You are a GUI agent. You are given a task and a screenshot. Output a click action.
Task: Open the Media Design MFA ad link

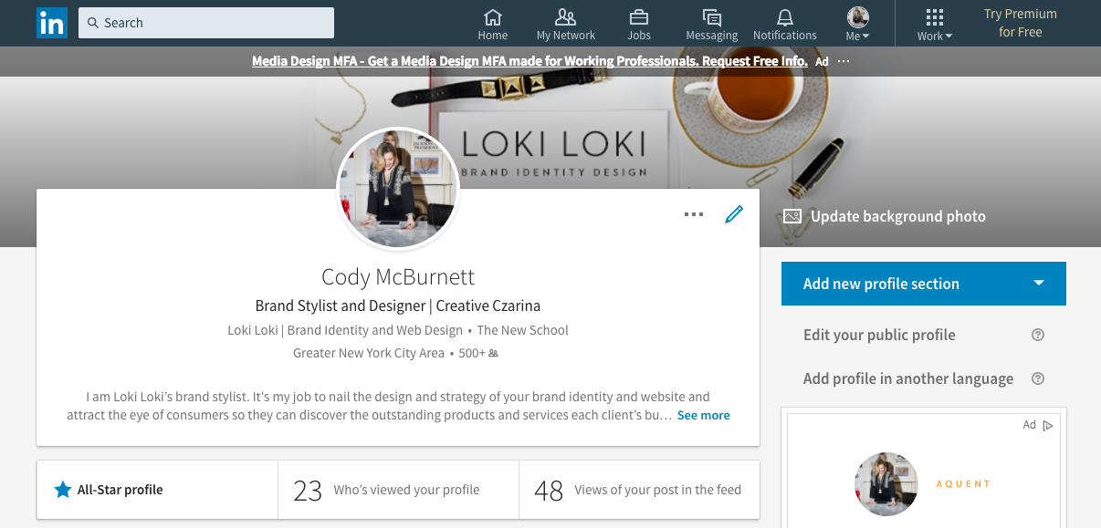[530, 61]
